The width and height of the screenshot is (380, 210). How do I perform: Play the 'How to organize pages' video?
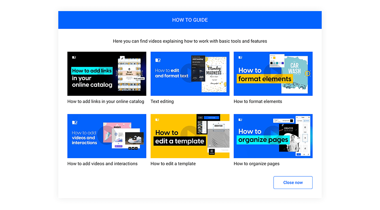pos(273,136)
